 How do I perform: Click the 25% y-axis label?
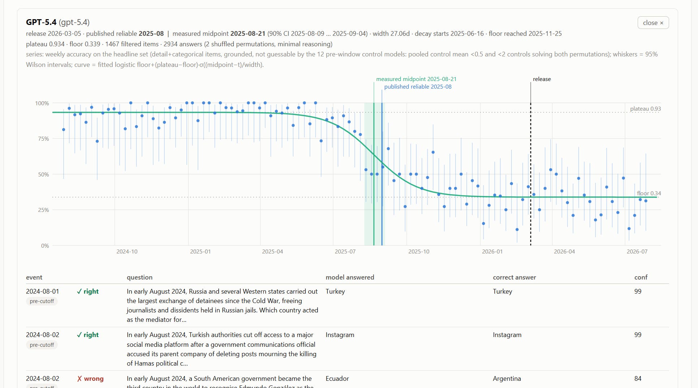[x=43, y=210]
